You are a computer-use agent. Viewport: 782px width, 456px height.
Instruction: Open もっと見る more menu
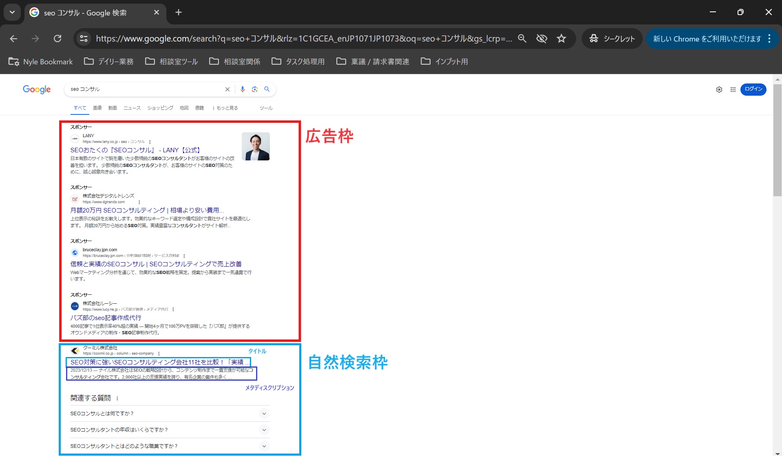225,108
